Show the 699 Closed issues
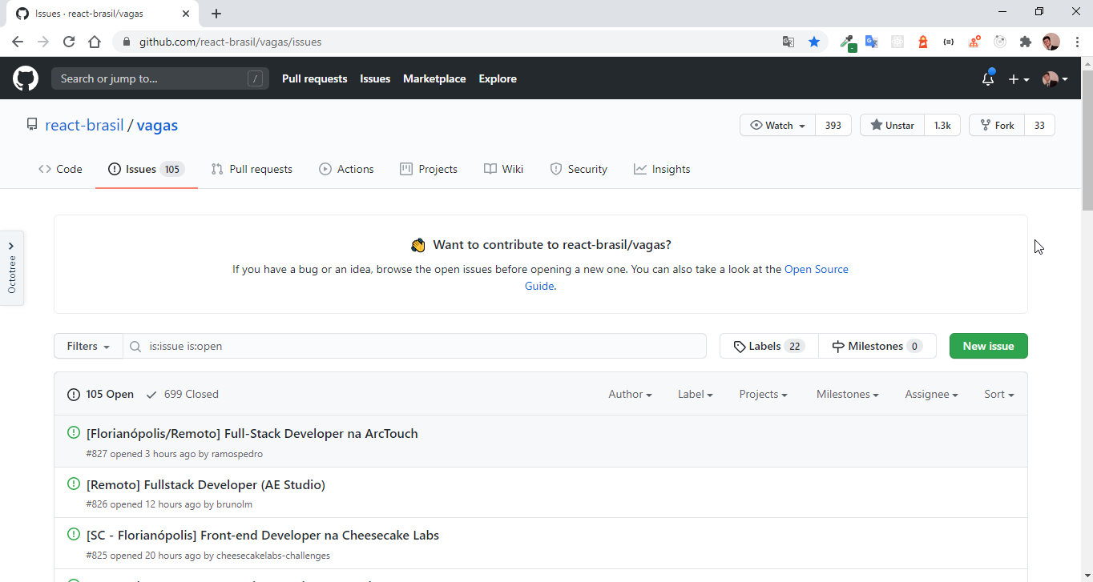The height and width of the screenshot is (582, 1093). 183,394
